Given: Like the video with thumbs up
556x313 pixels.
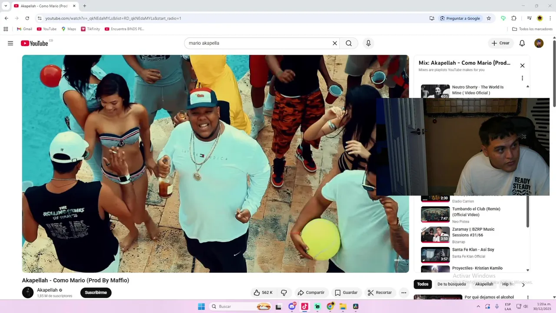Looking at the screenshot, I should point(263,293).
